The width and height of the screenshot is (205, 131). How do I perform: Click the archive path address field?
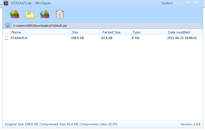[x=107, y=26]
